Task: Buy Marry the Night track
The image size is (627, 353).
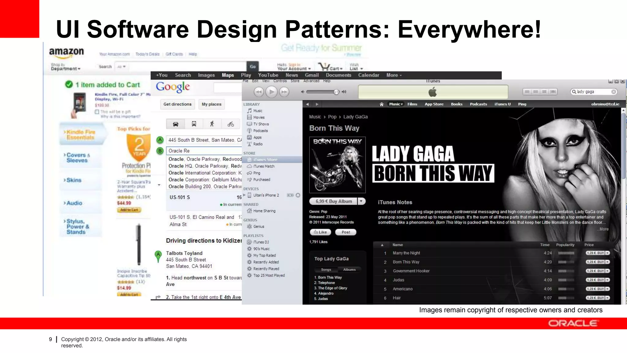Action: pos(595,253)
